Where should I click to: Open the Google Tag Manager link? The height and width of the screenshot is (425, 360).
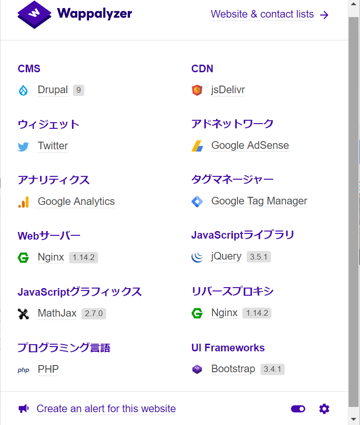259,201
